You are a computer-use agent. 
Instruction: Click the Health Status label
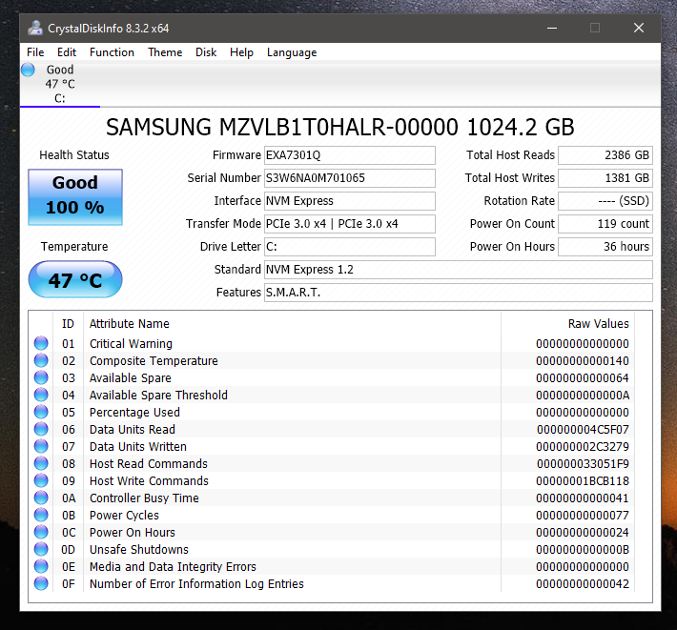[x=74, y=155]
